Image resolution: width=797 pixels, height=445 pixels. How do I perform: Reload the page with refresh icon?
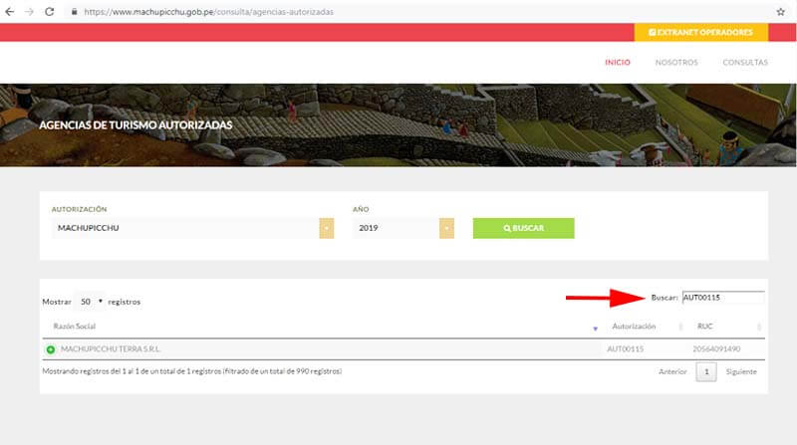(49, 11)
